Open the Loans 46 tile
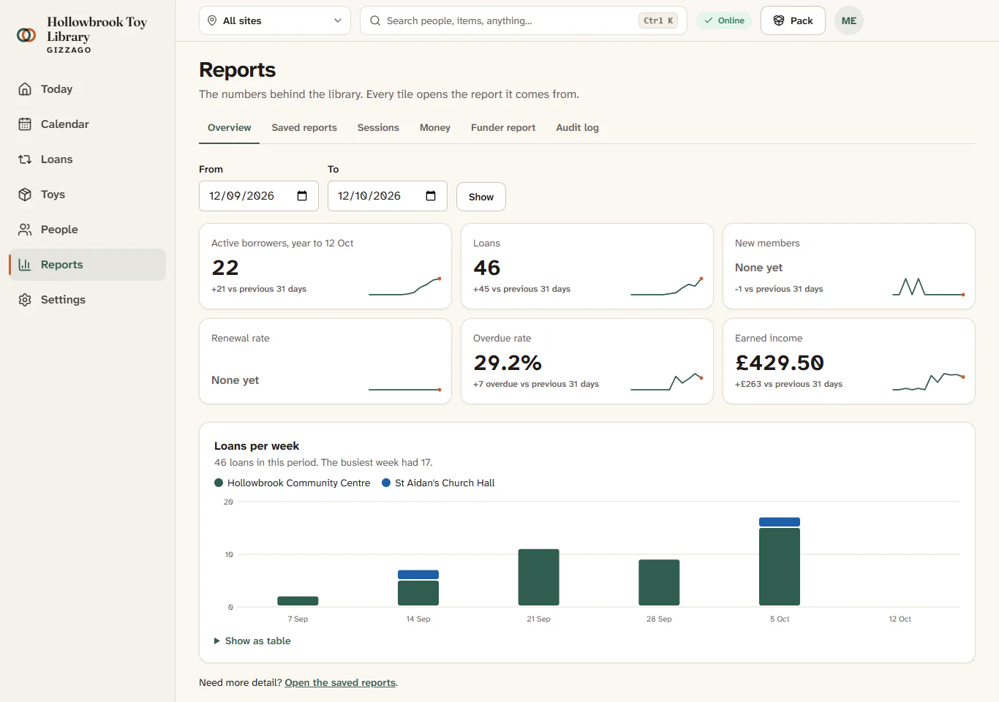Viewport: 999px width, 702px height. [587, 266]
